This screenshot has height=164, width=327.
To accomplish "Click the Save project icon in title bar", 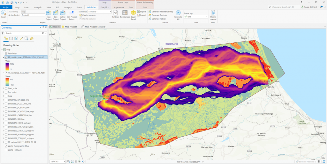I will (12, 2).
